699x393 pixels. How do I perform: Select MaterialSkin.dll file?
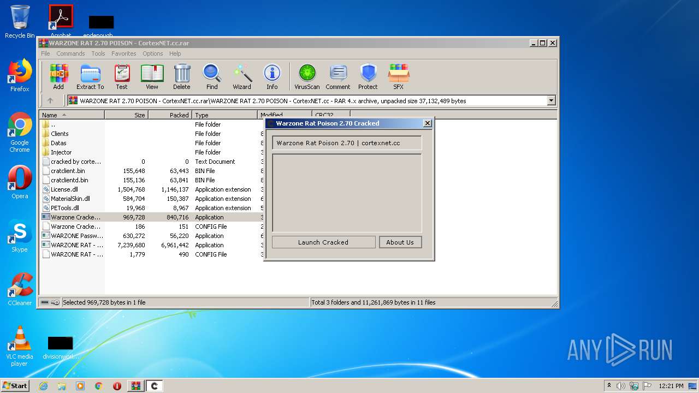point(152,199)
